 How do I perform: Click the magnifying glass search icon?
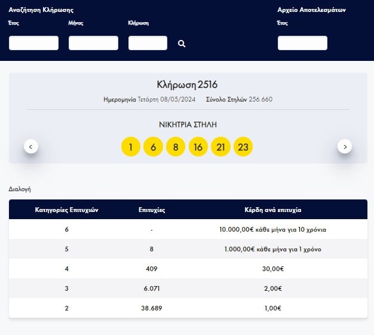pos(182,44)
